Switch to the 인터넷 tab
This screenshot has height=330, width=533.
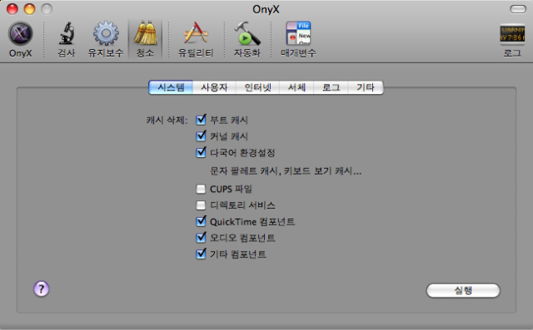click(257, 87)
